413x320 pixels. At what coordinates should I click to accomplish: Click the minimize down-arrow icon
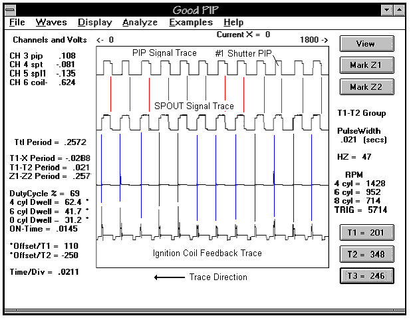pyautogui.click(x=387, y=10)
